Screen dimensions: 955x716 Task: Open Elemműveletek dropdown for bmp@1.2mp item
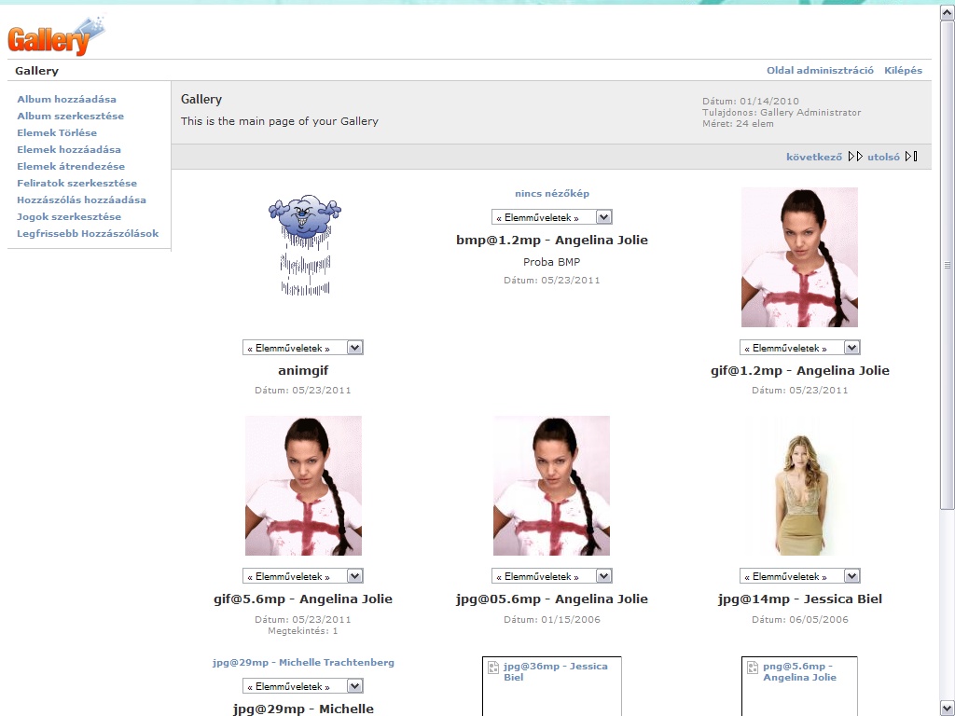coord(552,216)
